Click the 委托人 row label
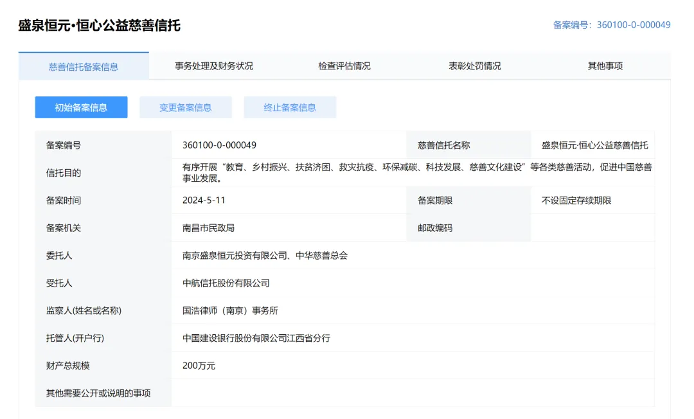 click(x=59, y=255)
